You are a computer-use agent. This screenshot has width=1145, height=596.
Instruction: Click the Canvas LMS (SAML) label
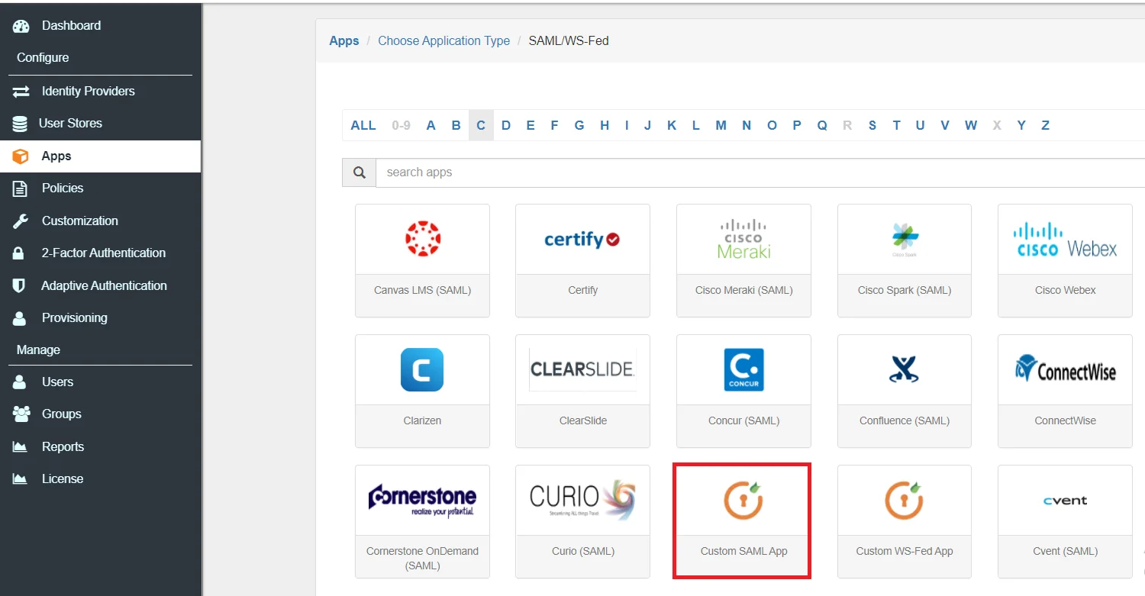422,291
